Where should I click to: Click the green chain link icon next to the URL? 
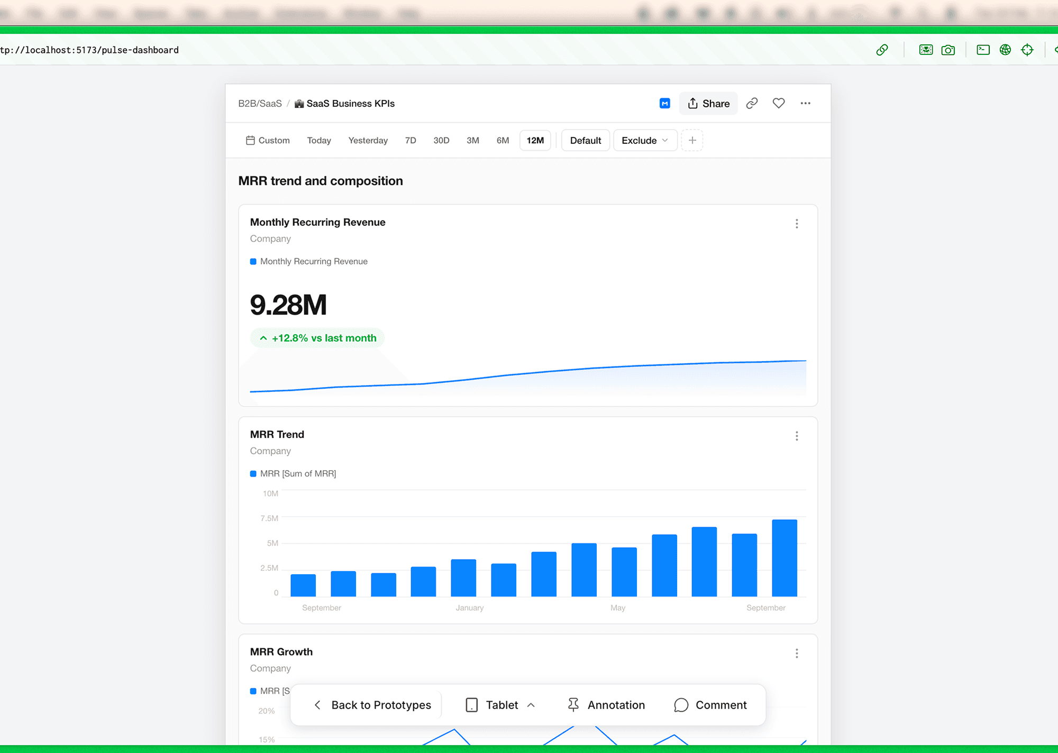click(882, 50)
